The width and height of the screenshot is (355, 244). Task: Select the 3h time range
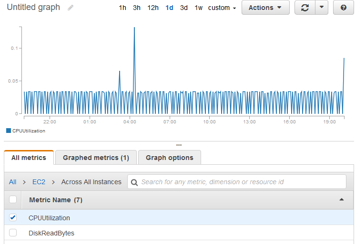coord(137,8)
